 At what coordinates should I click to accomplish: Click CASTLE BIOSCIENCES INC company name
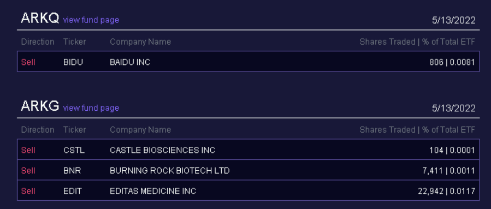[163, 150]
